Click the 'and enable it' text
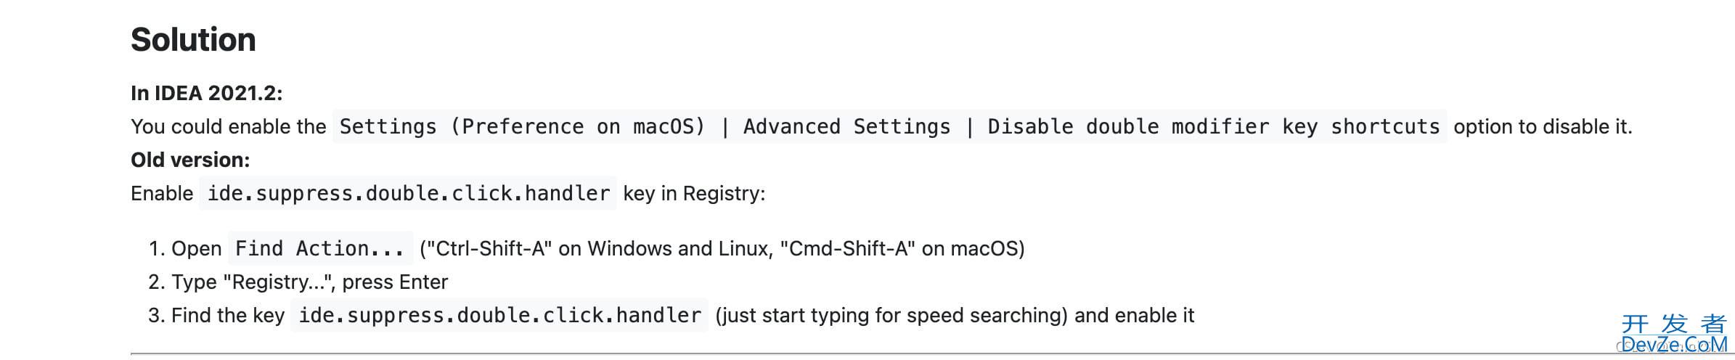 tap(1134, 315)
